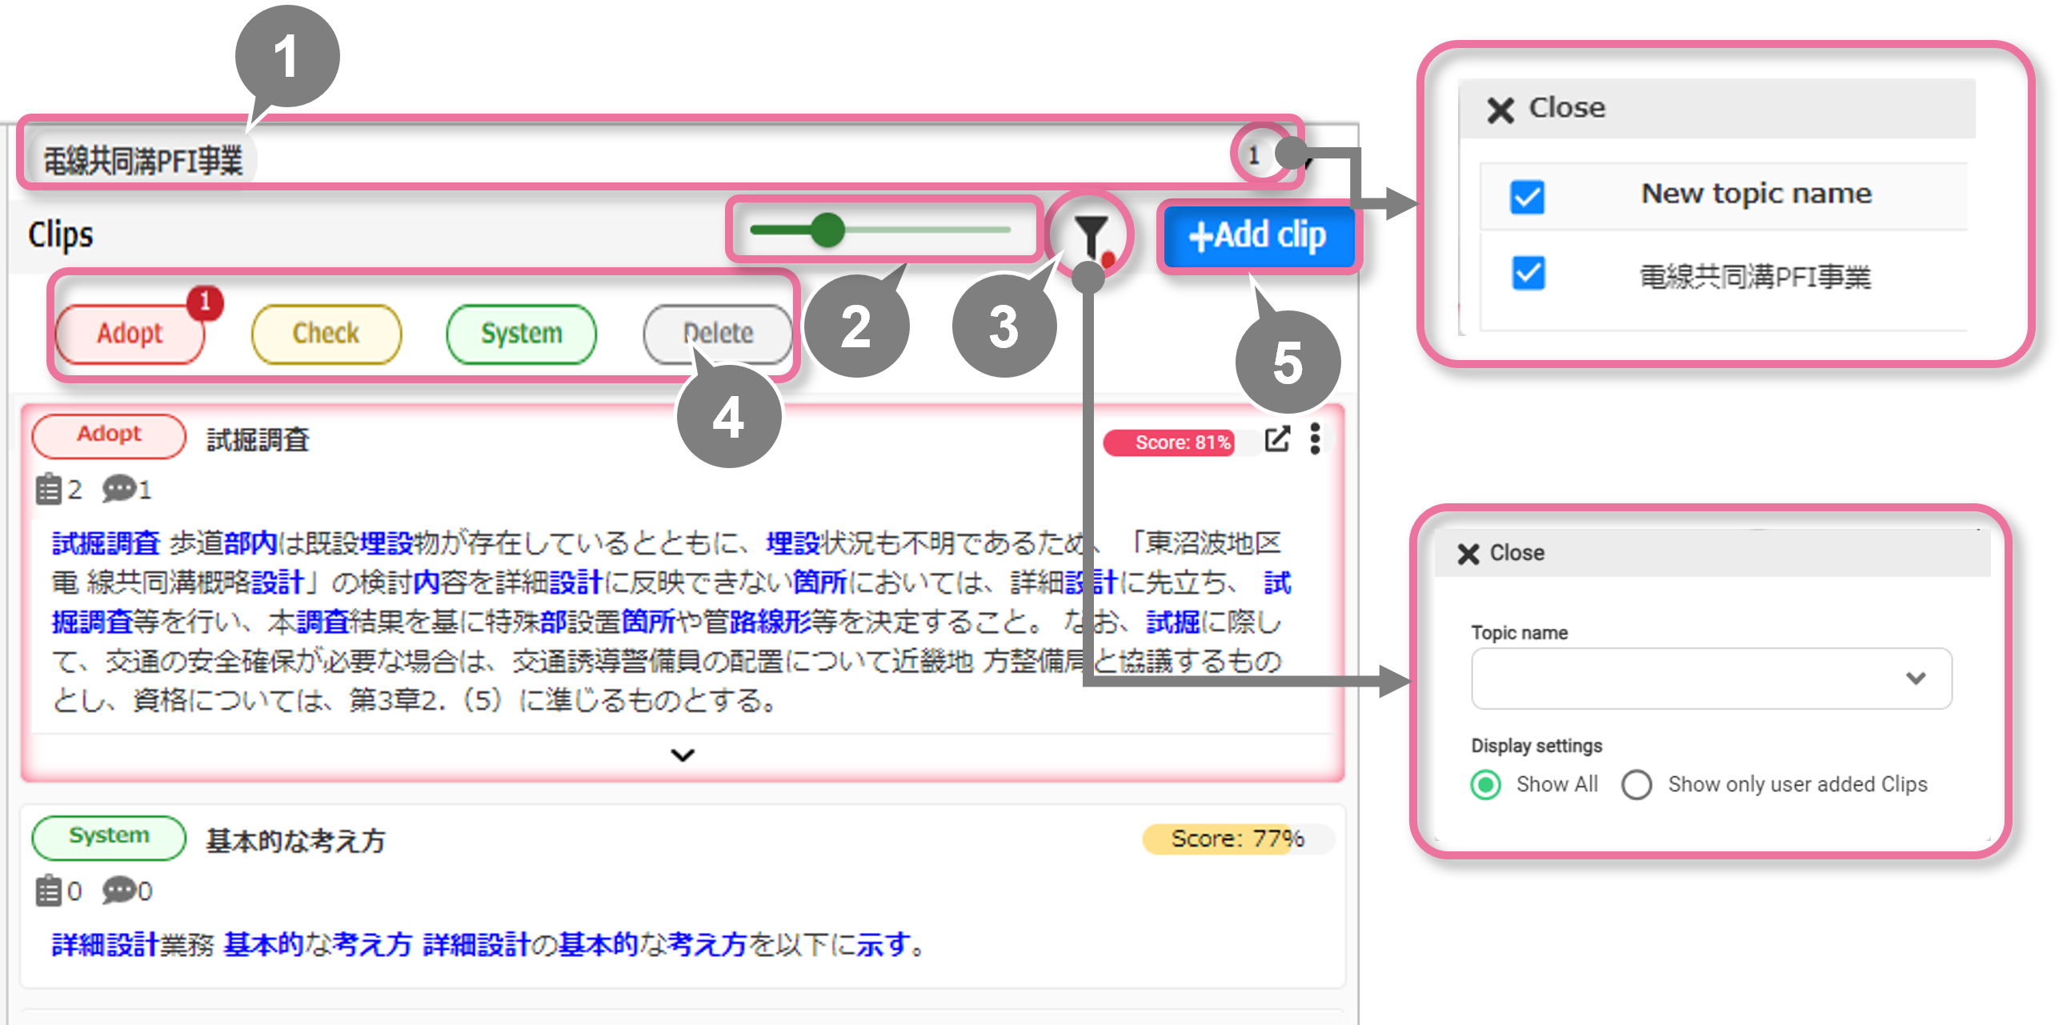Click the green score threshold slider handle
2059x1025 pixels.
827,230
